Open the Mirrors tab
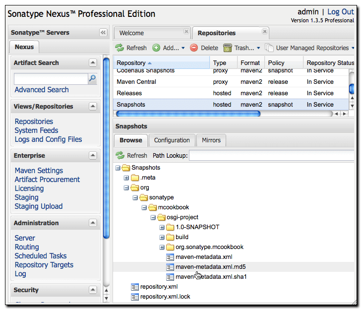Screen dimensions: 362x310 pyautogui.click(x=211, y=140)
